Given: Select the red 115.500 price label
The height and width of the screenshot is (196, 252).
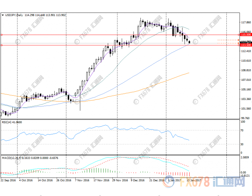Looking at the screenshot, I should [x=245, y=35].
